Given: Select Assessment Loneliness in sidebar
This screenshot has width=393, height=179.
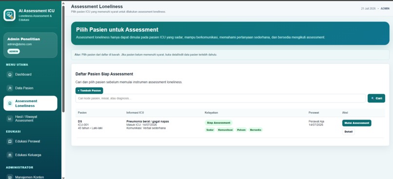Looking at the screenshot, I should pos(30,103).
